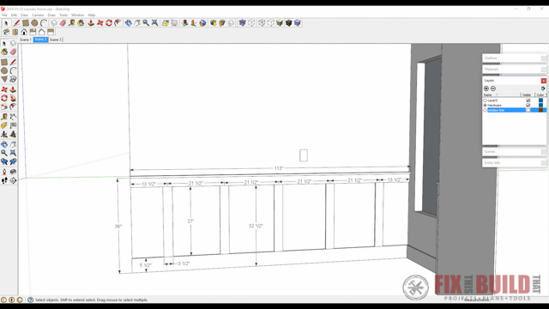Enable X-Ray style cube icon
Screen dimensions: 549x309
coord(242,23)
